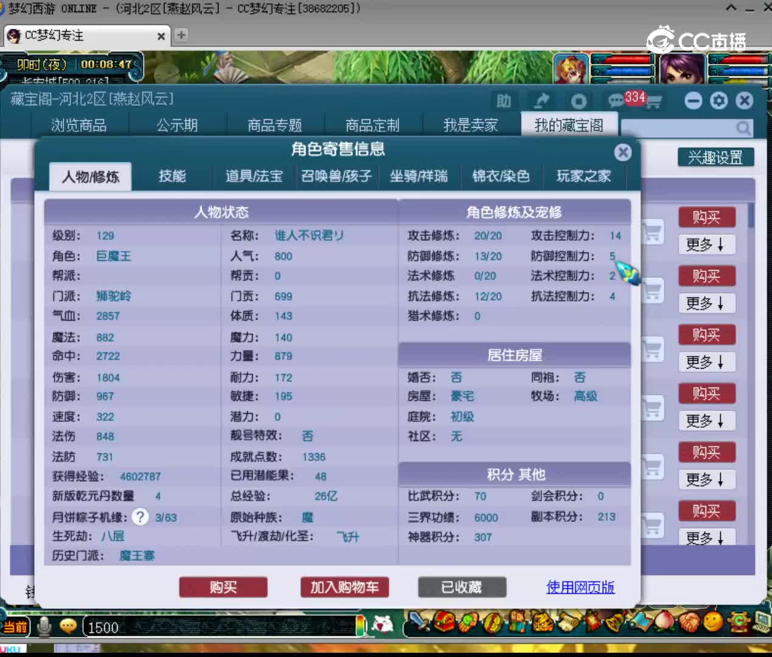
Task: Click the first 购买 button in the list
Action: [707, 217]
